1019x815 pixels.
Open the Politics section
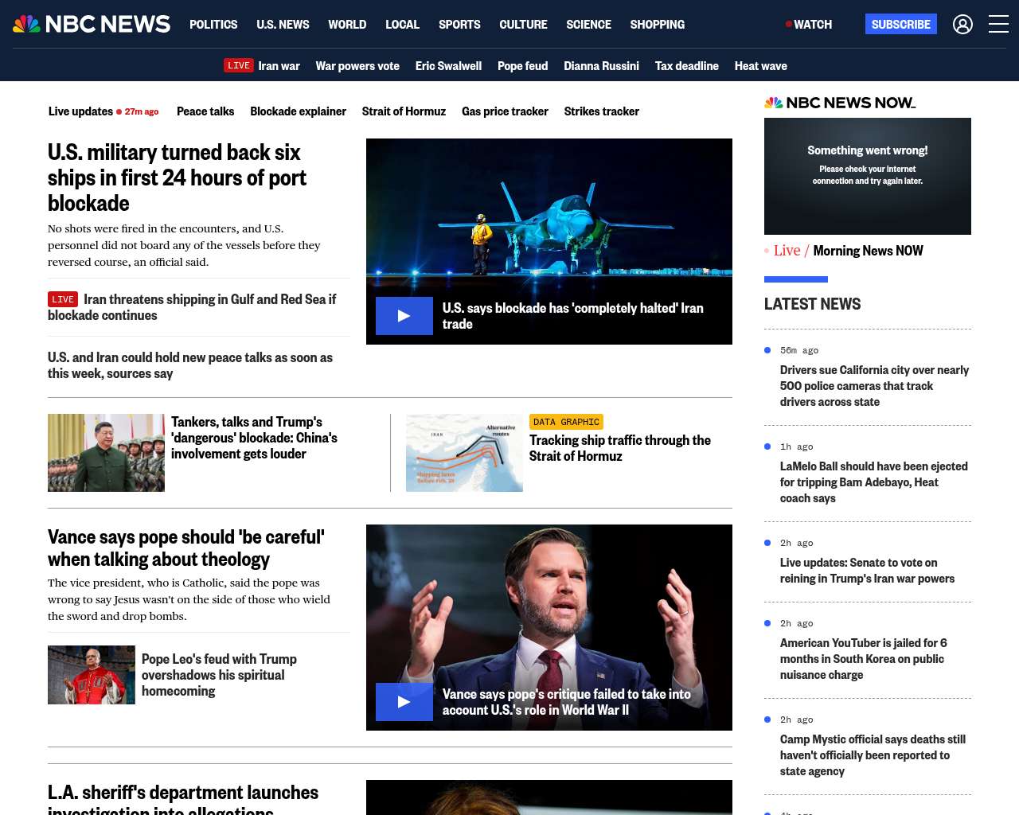[213, 25]
